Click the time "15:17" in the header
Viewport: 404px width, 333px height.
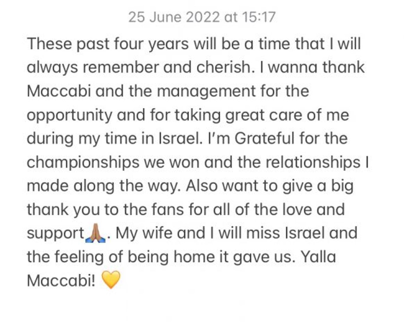pos(259,17)
